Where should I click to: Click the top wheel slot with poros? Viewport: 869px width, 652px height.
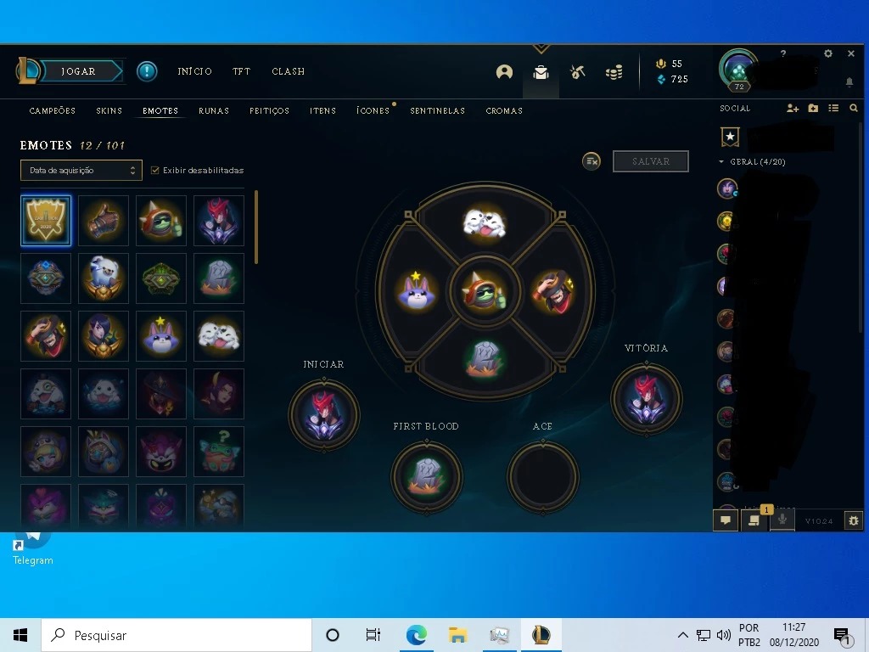(485, 222)
